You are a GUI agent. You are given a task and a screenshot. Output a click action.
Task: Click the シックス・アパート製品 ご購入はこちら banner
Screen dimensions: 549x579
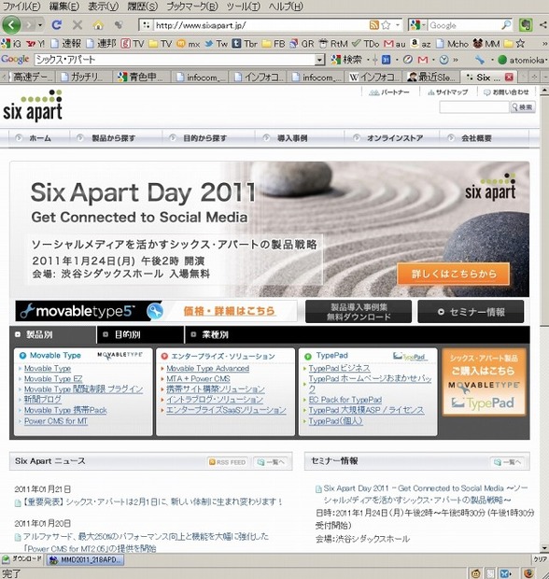484,382
